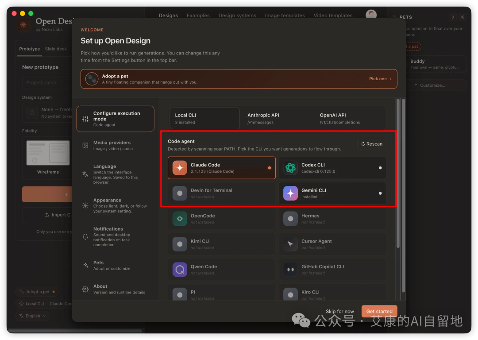Click the gear icon next to About
Screen dimensions: 478x340
click(x=85, y=289)
